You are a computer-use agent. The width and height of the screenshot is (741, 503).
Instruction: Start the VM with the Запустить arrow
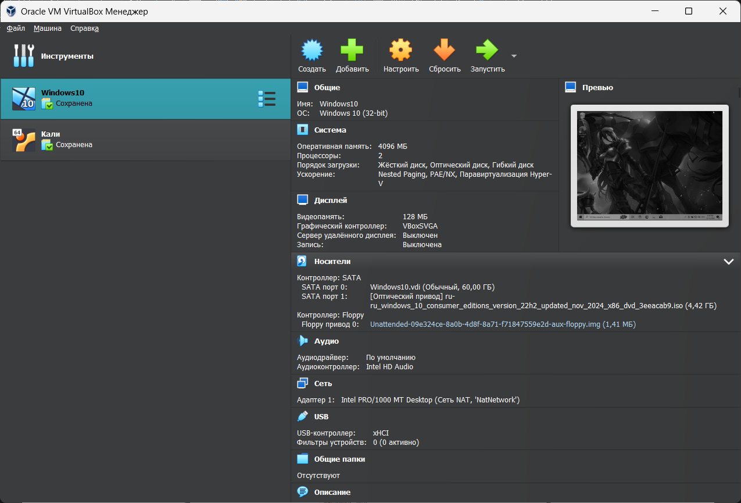[x=487, y=50]
